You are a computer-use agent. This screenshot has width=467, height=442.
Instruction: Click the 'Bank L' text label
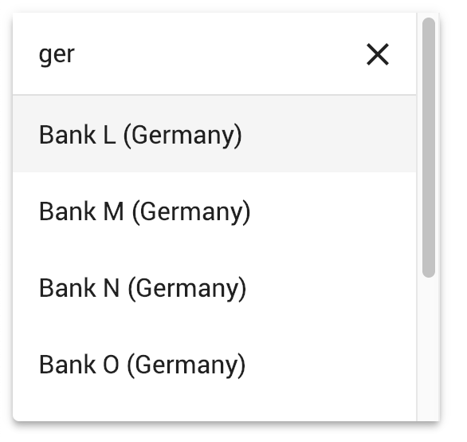click(77, 135)
